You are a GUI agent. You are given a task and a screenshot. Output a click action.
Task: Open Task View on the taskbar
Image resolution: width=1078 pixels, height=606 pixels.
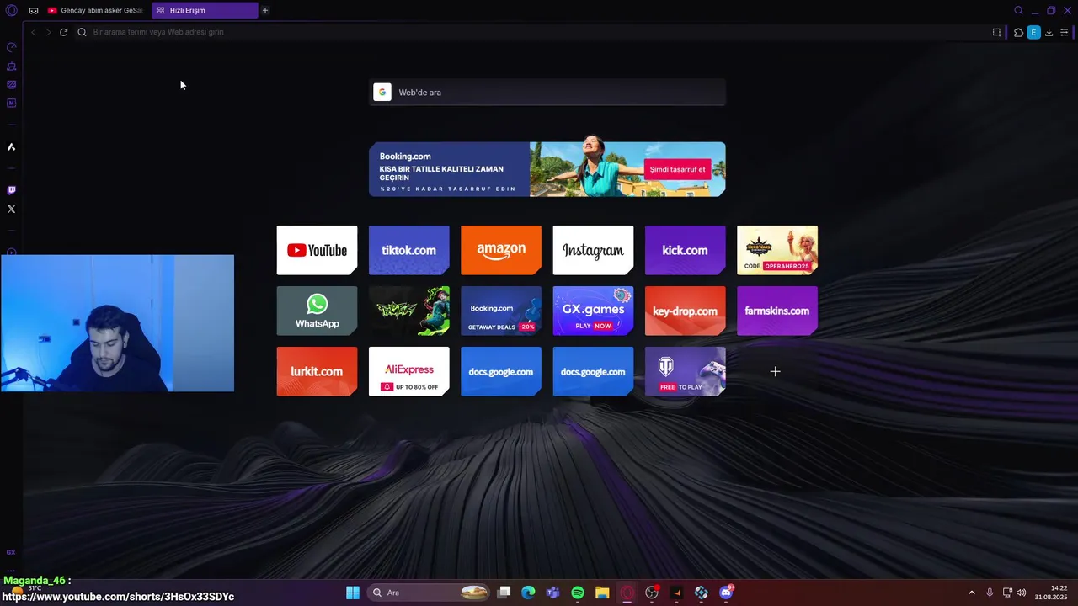[504, 593]
